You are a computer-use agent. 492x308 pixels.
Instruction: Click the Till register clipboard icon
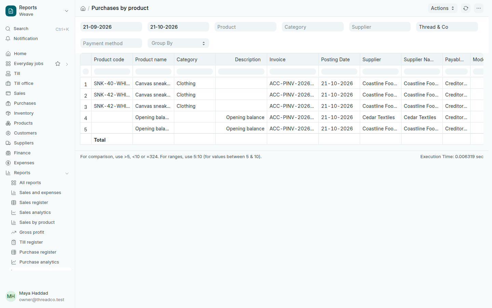[x=14, y=242]
